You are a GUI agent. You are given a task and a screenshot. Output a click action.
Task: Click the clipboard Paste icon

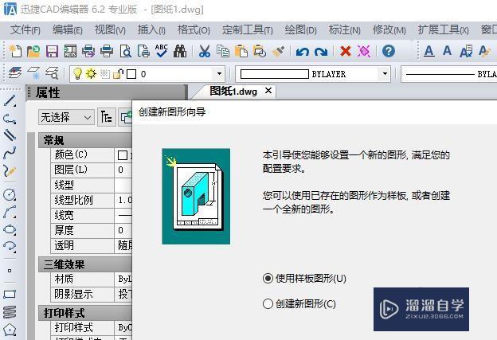pos(241,51)
